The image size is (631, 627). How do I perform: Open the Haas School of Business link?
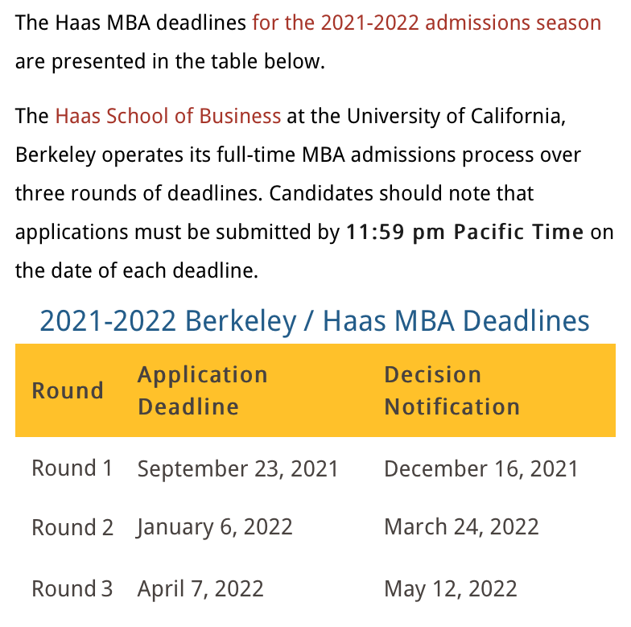(x=167, y=116)
